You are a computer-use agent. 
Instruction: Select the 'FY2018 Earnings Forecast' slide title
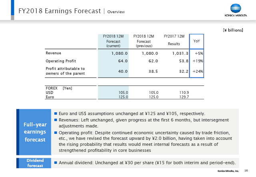point(60,11)
